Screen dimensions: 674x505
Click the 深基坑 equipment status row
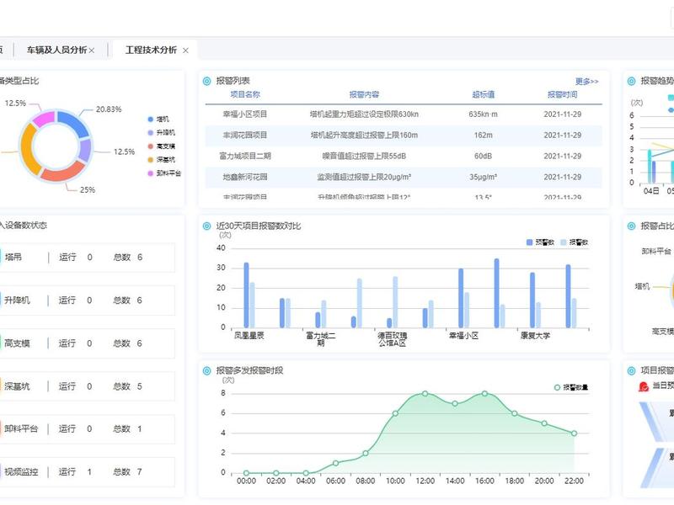click(x=88, y=386)
